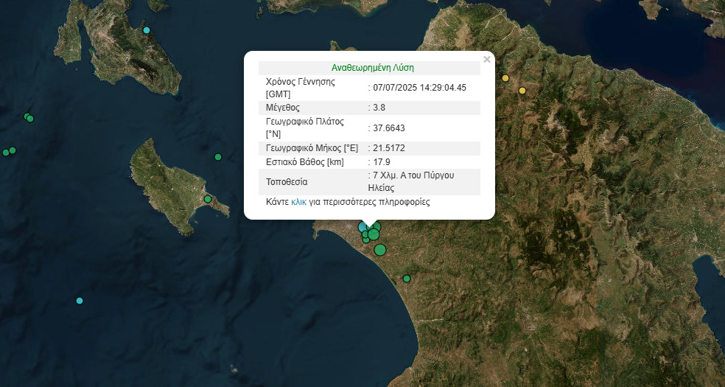Viewport: 725px width, 387px height.
Task: Select the large cyan marker beneath the popup tip
Action: click(363, 227)
